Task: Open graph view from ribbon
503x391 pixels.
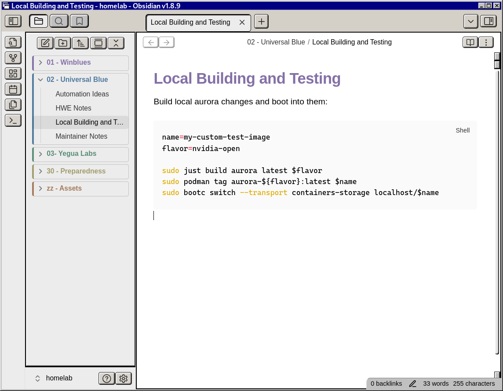Action: coord(13,58)
